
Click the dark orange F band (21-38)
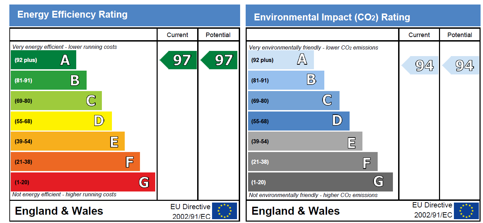tap(75, 162)
